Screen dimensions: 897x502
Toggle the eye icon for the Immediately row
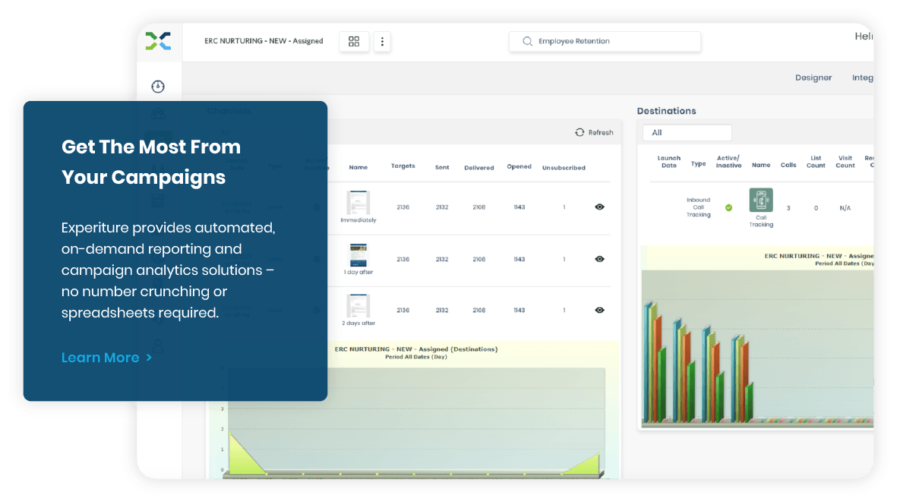599,207
